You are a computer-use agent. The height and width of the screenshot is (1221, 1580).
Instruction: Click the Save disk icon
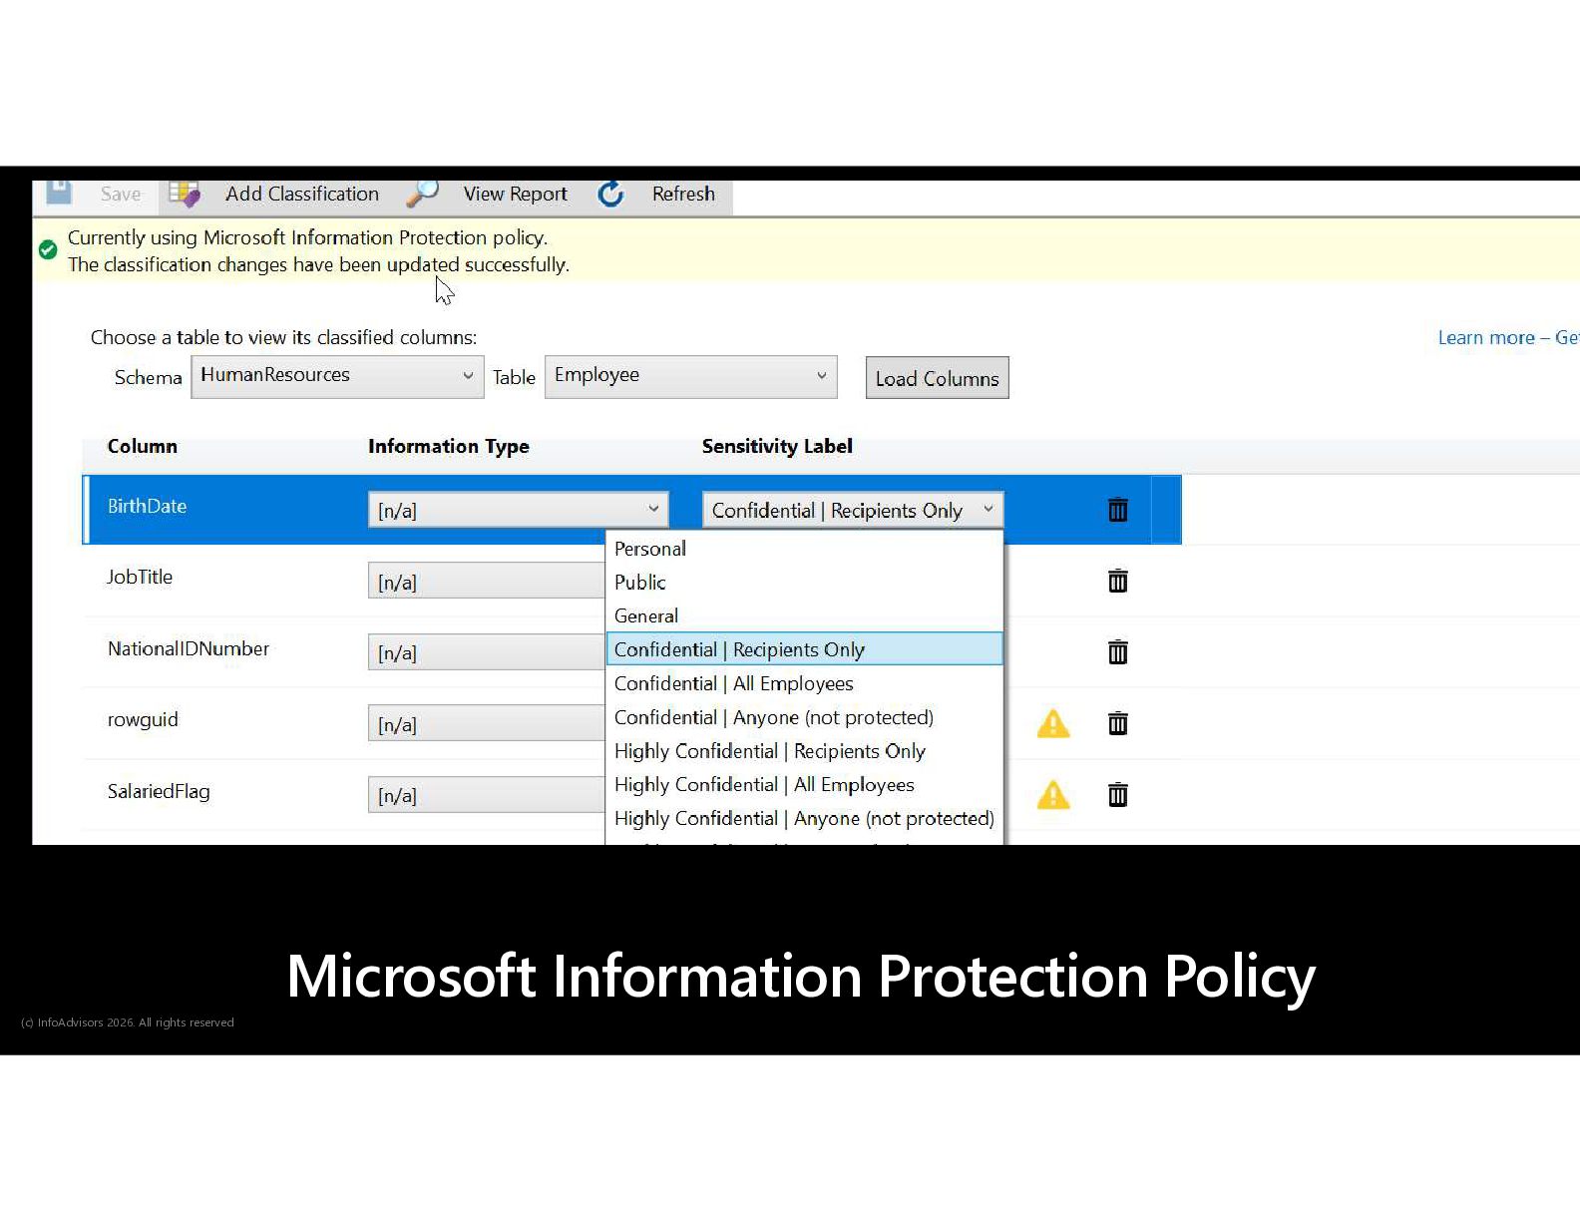click(x=59, y=192)
